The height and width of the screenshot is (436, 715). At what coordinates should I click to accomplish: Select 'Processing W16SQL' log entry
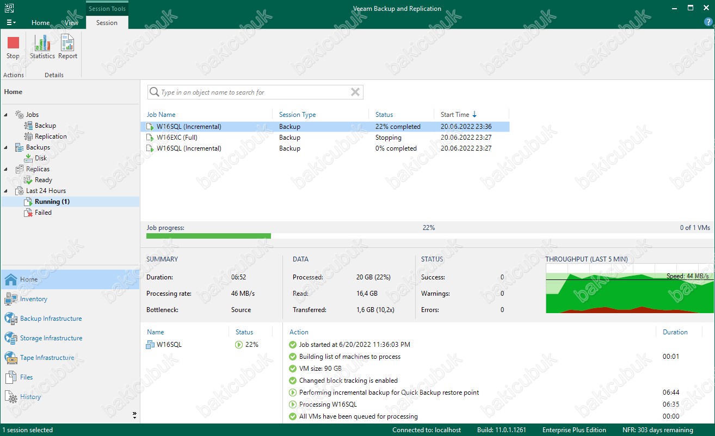[x=328, y=404]
